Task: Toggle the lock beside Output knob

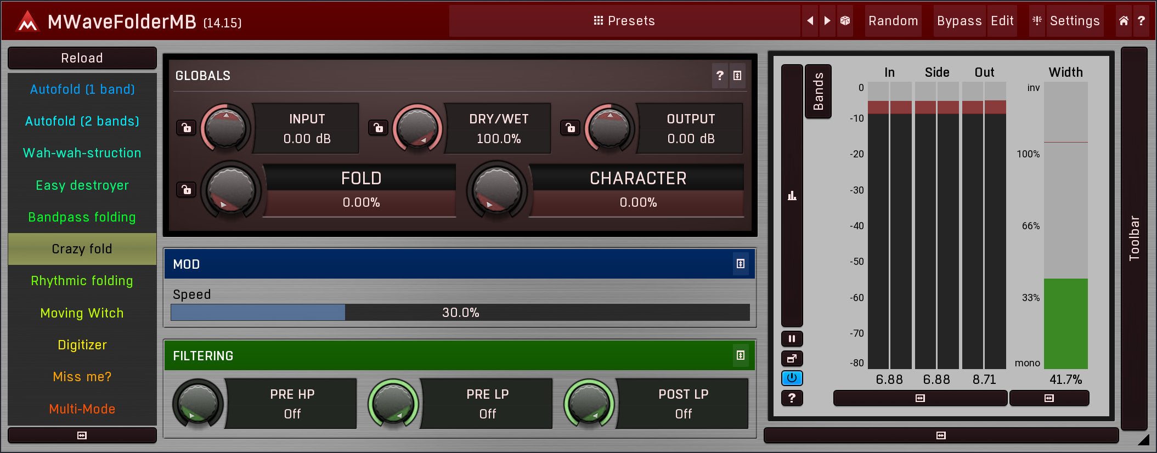Action: 571,128
